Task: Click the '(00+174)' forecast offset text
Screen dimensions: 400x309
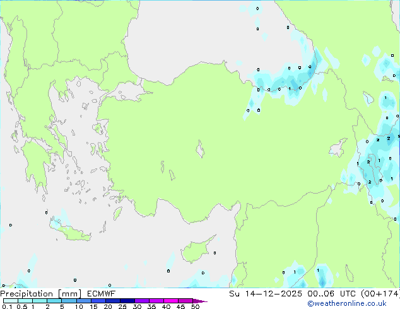Action: (x=380, y=294)
